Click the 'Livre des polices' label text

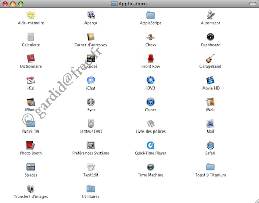click(151, 132)
